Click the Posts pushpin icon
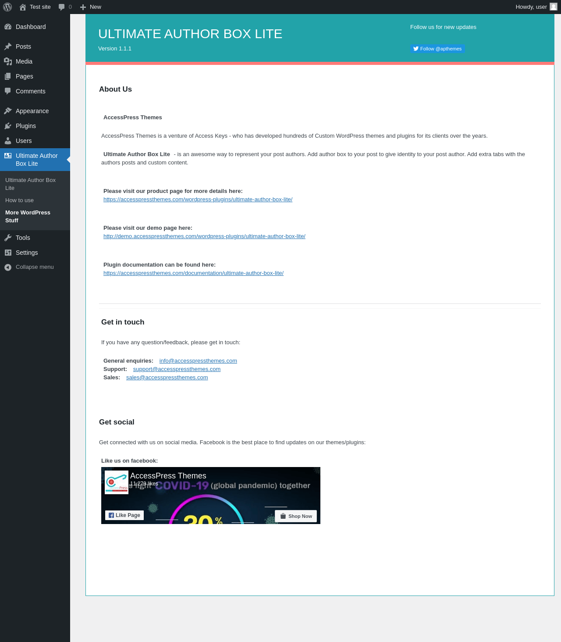Image resolution: width=561 pixels, height=642 pixels. (8, 46)
